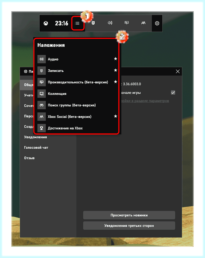Open the settings link in разделе параметров
This screenshot has height=258, width=205.
145,101
